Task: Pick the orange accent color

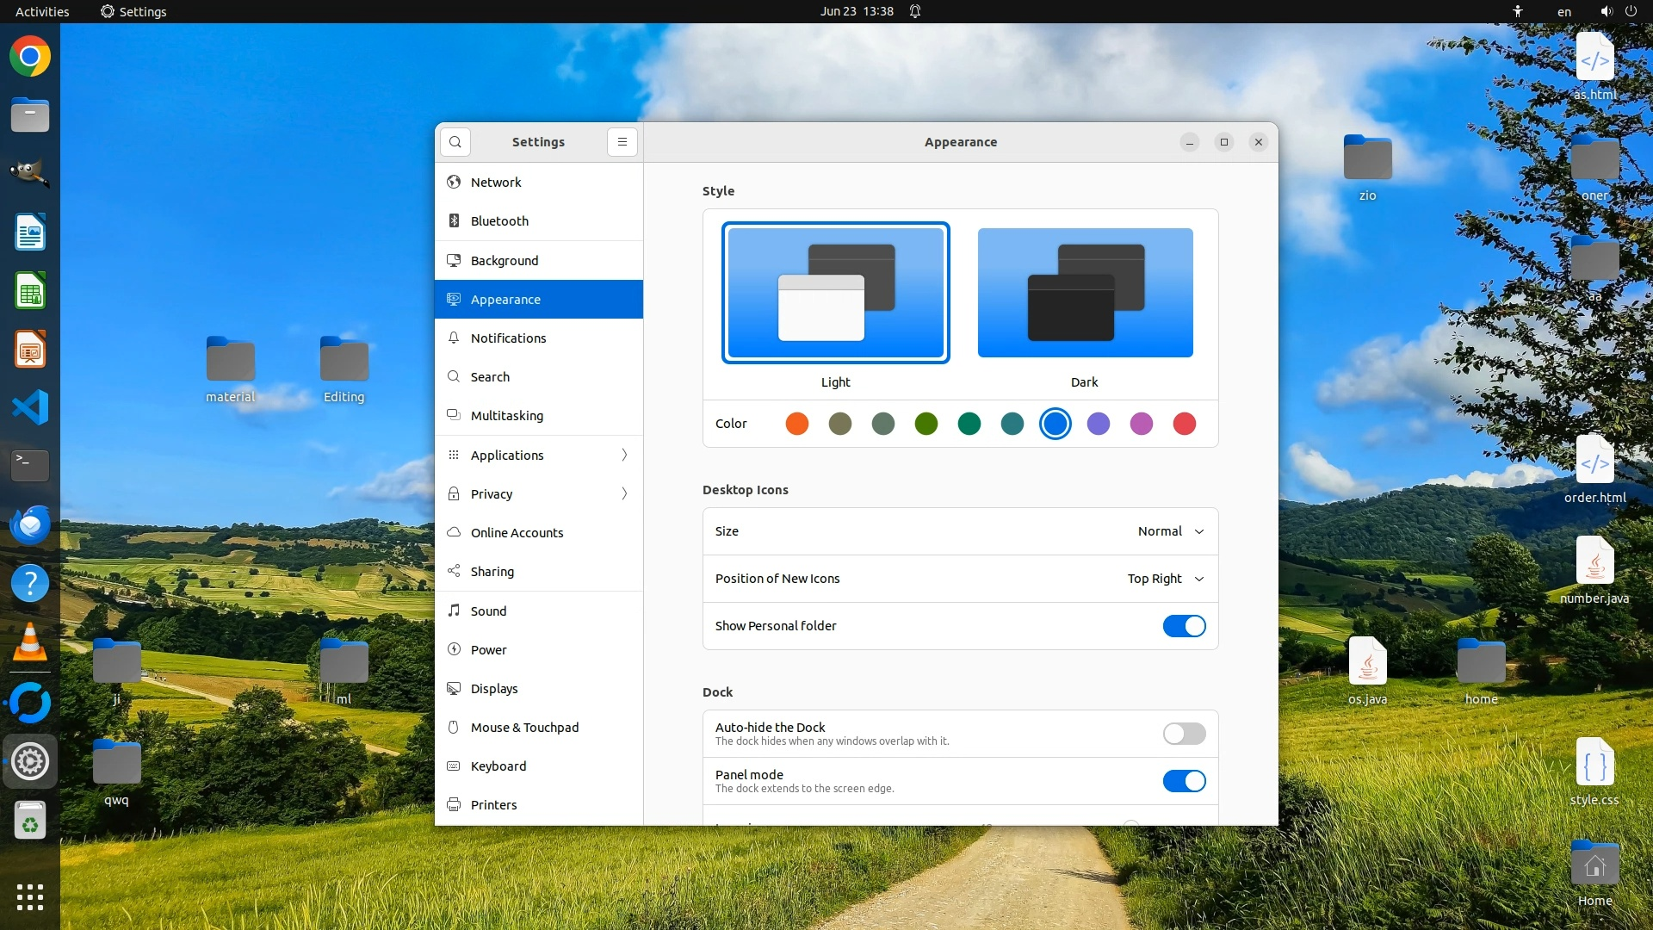Action: point(797,424)
